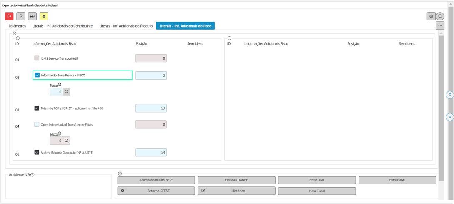The width and height of the screenshot is (454, 204).
Task: Click the double chevron up button
Action: (450, 95)
